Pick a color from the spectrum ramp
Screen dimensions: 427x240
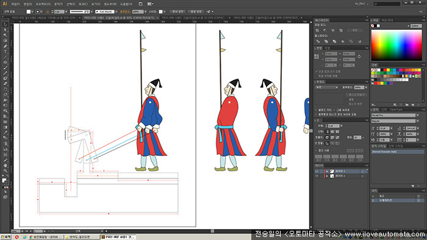pos(396,45)
